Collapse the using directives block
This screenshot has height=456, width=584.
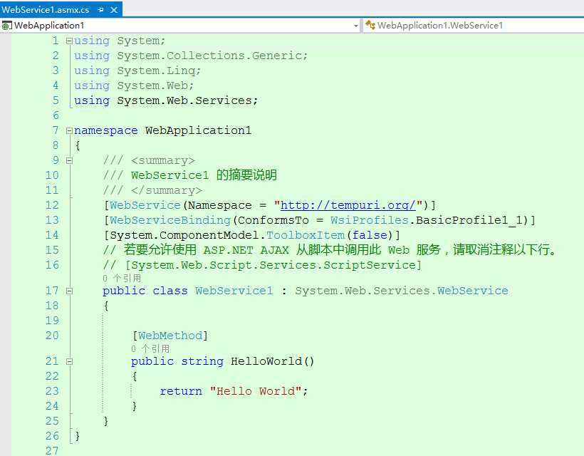click(x=69, y=41)
